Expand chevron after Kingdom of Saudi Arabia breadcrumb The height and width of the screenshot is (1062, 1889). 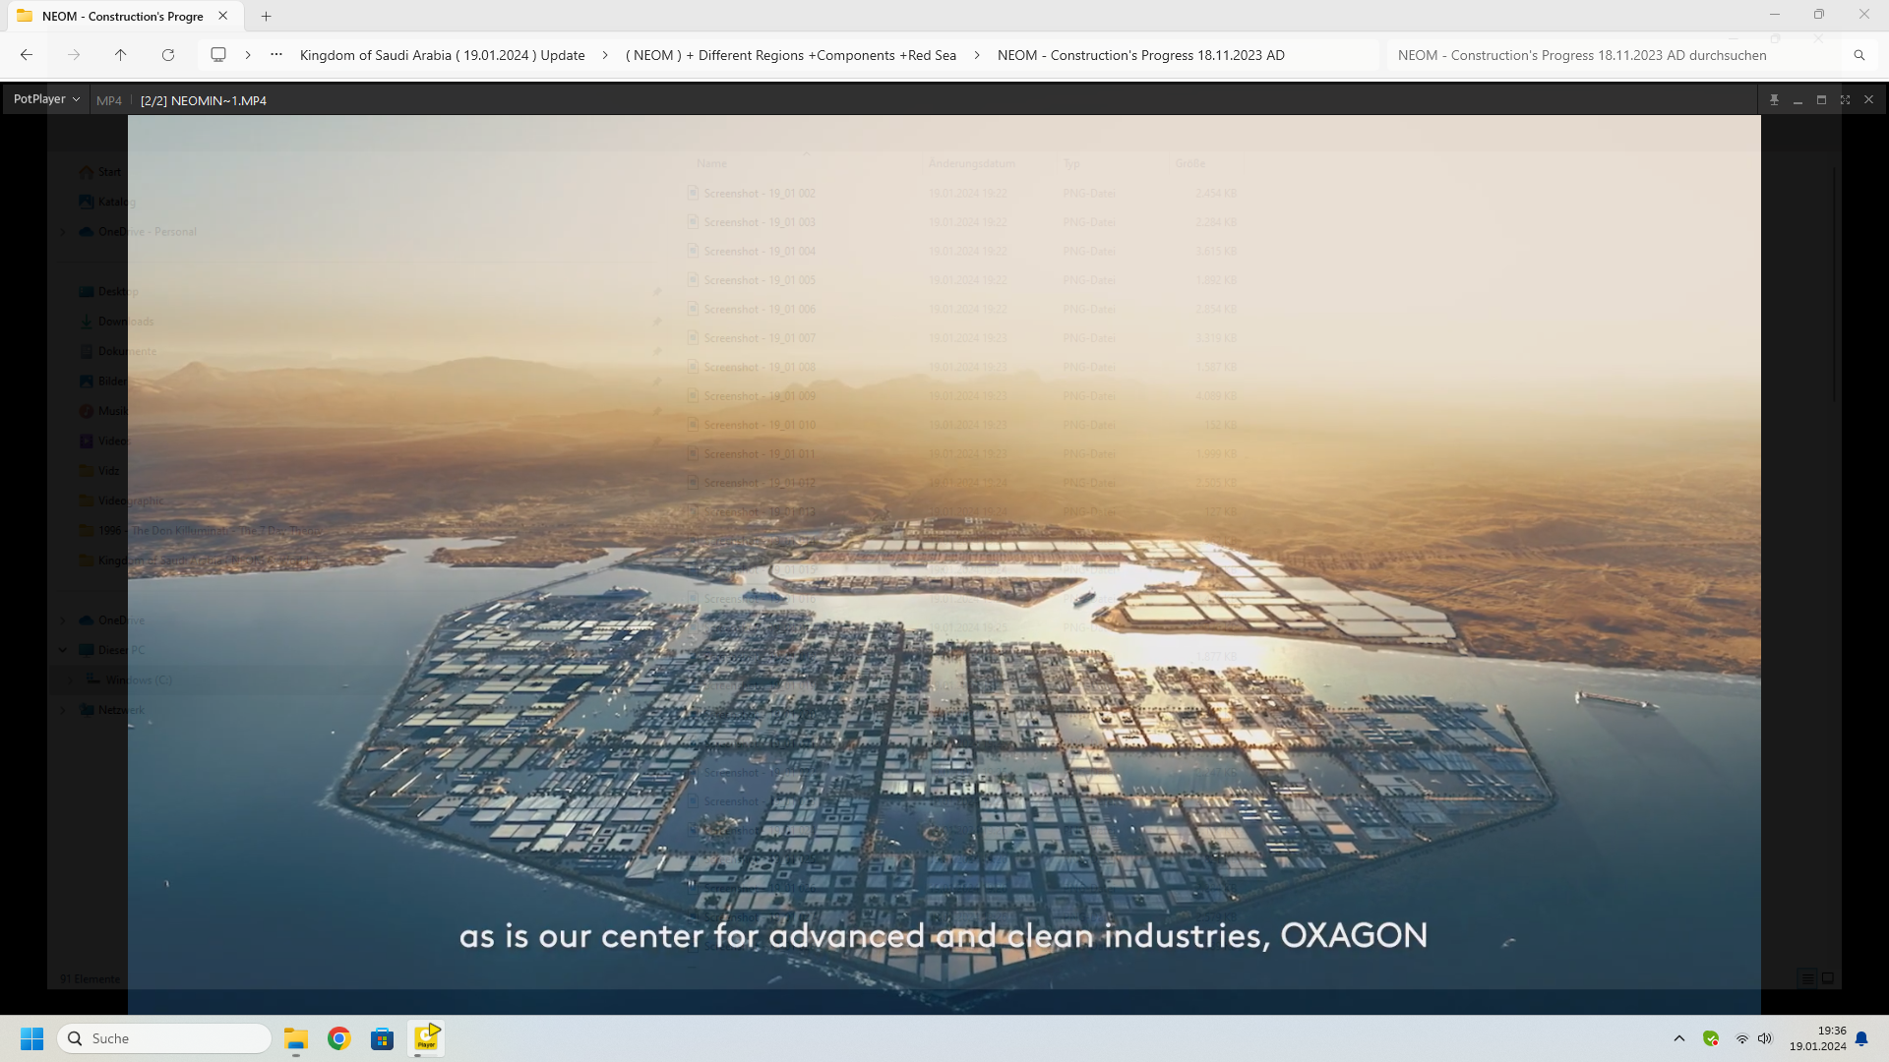[605, 55]
